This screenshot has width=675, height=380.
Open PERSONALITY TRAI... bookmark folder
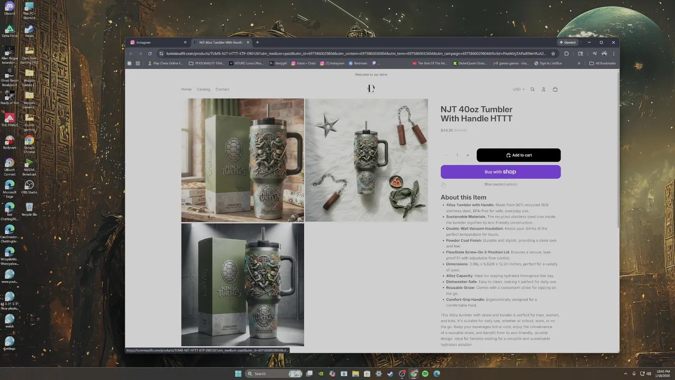click(x=207, y=63)
